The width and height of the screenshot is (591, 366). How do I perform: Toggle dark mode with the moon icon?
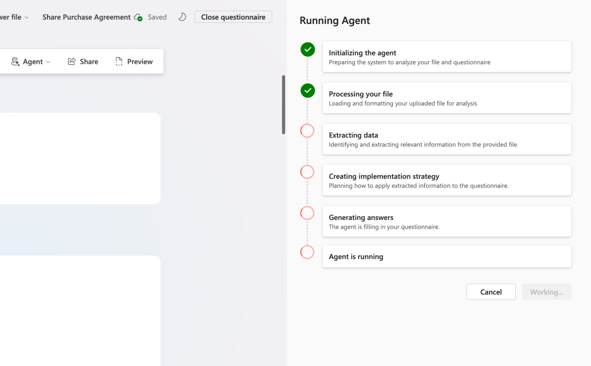182,17
